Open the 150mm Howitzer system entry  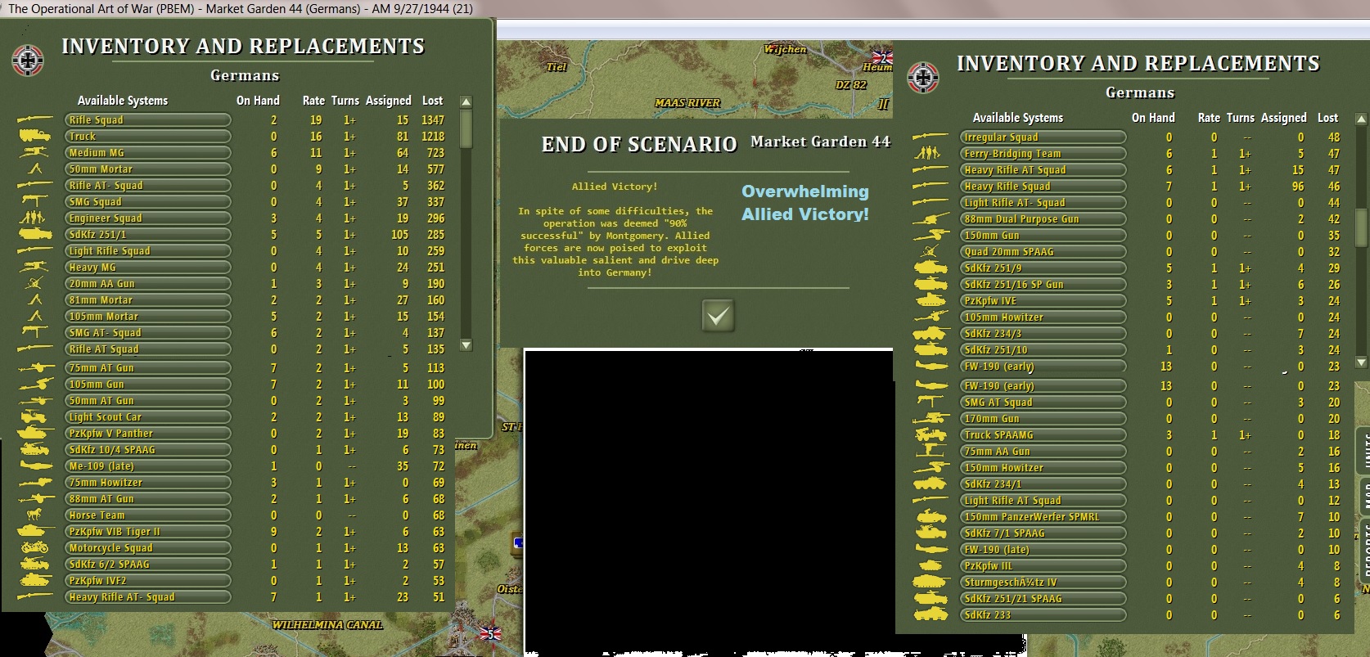pos(1043,468)
